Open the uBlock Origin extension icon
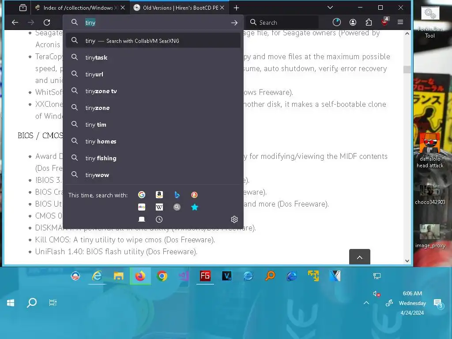This screenshot has width=452, height=339. point(385,22)
